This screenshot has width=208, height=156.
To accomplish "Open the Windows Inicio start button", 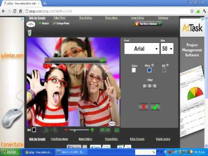I will (10, 152).
